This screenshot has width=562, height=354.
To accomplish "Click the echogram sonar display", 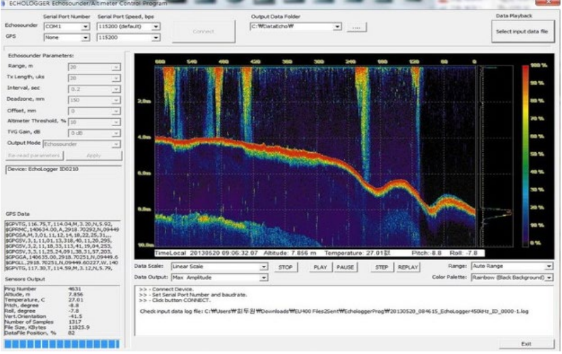I will pos(315,156).
